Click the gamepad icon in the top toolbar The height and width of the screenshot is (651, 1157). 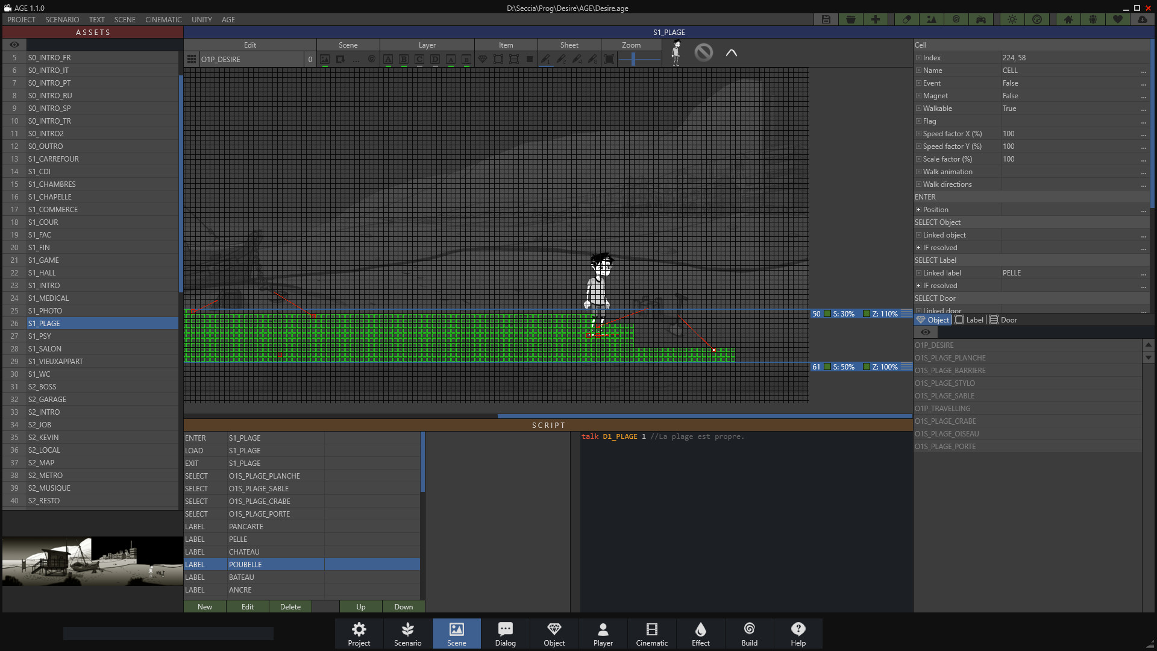click(980, 19)
